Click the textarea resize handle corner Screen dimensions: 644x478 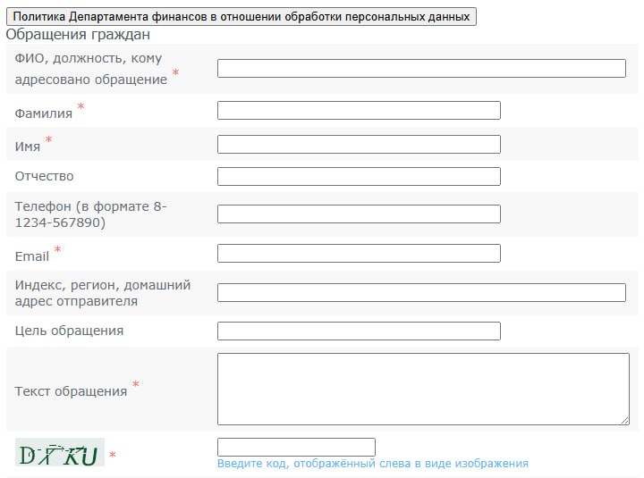point(624,421)
